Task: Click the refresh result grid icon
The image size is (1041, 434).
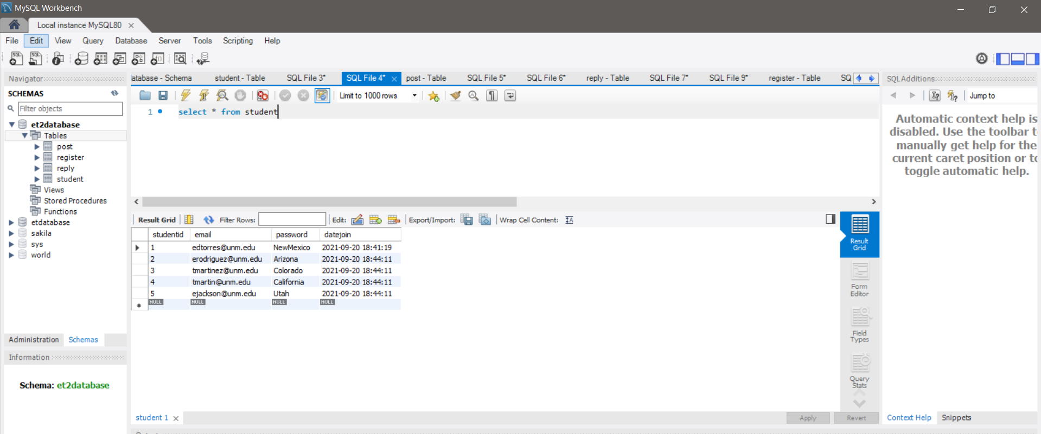Action: (x=208, y=219)
